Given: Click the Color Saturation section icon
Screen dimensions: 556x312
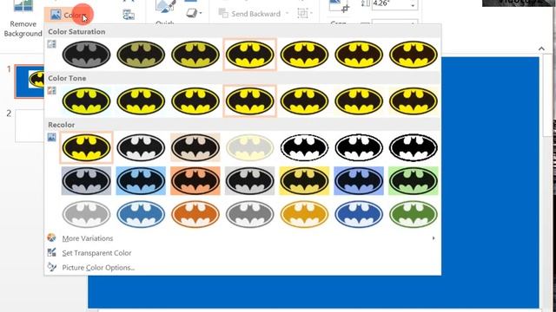Looking at the screenshot, I should [x=52, y=44].
